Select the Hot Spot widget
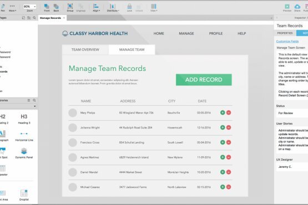The height and width of the screenshot is (205, 308). (x=3, y=153)
